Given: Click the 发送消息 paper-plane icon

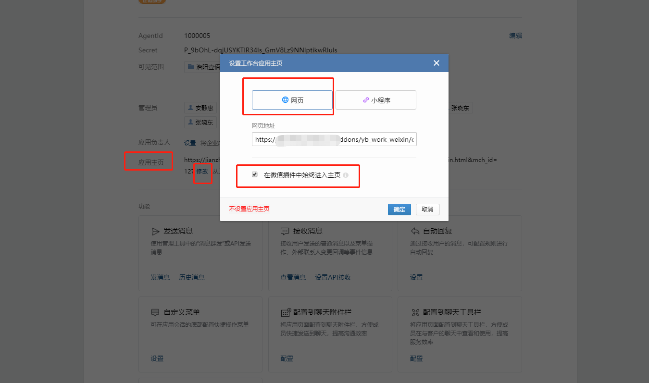Looking at the screenshot, I should [155, 231].
